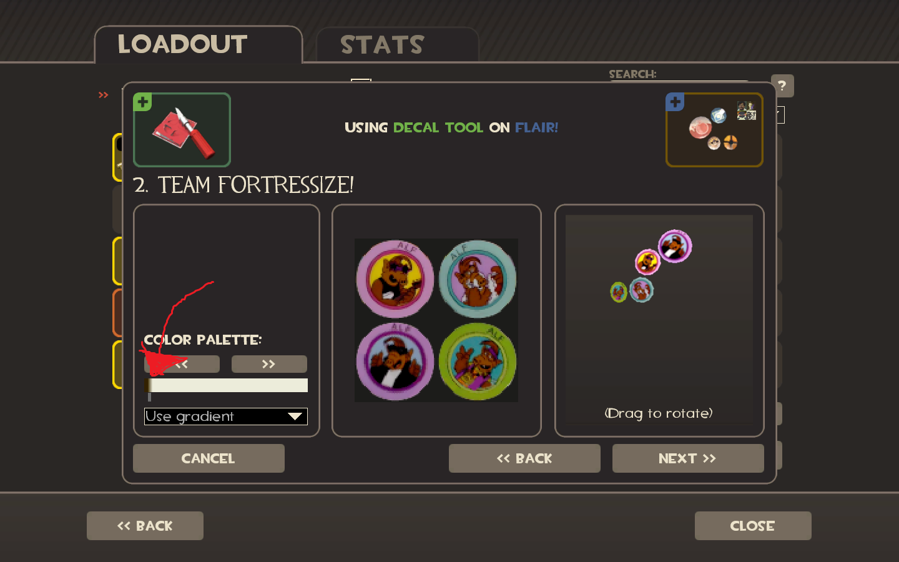Click the purple ALF badge in decal preview
This screenshot has height=562, width=899.
(x=395, y=361)
